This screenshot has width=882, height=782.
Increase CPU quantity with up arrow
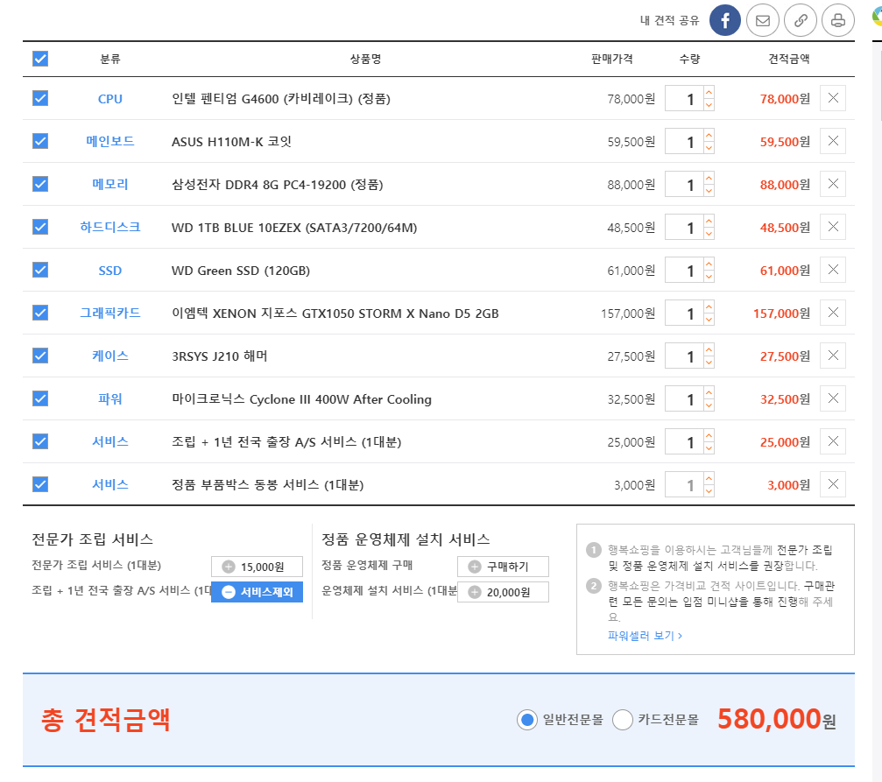pos(709,92)
